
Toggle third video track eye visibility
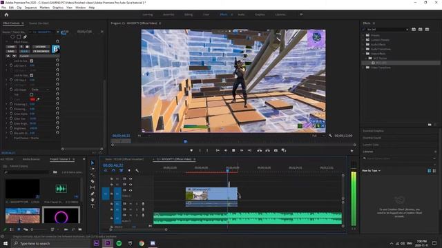pyautogui.click(x=131, y=190)
